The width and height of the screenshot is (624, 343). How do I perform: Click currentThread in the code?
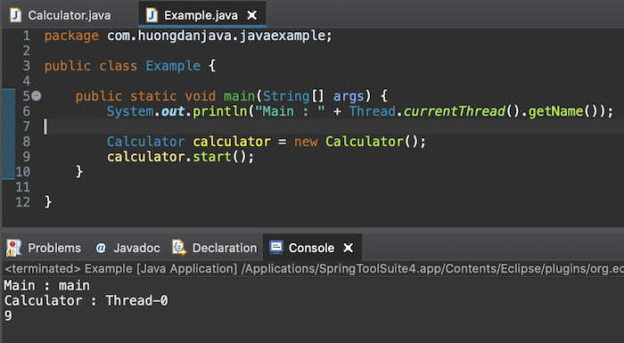[x=455, y=111]
